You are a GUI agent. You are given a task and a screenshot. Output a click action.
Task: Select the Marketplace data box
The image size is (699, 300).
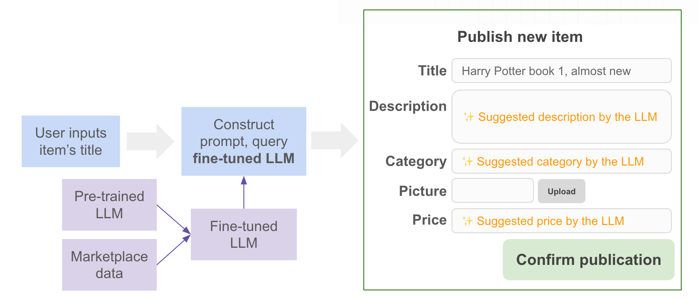[x=109, y=264]
